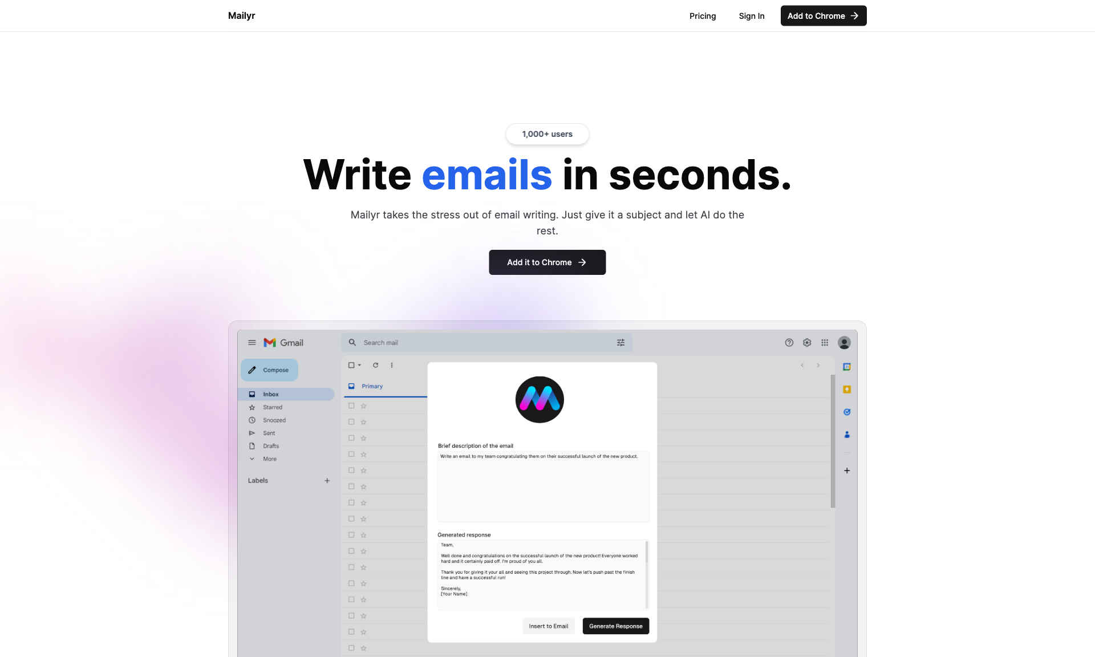The height and width of the screenshot is (657, 1095).
Task: Click the Generate Response button
Action: pos(615,626)
